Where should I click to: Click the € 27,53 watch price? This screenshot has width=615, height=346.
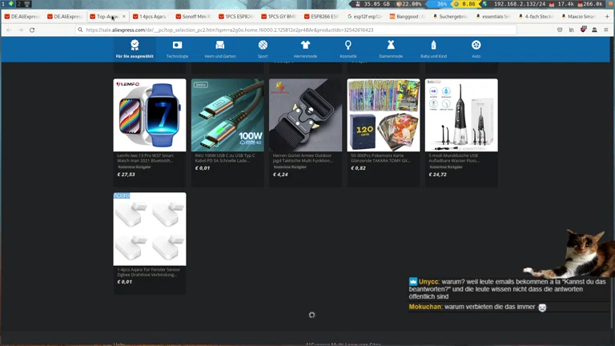[127, 175]
